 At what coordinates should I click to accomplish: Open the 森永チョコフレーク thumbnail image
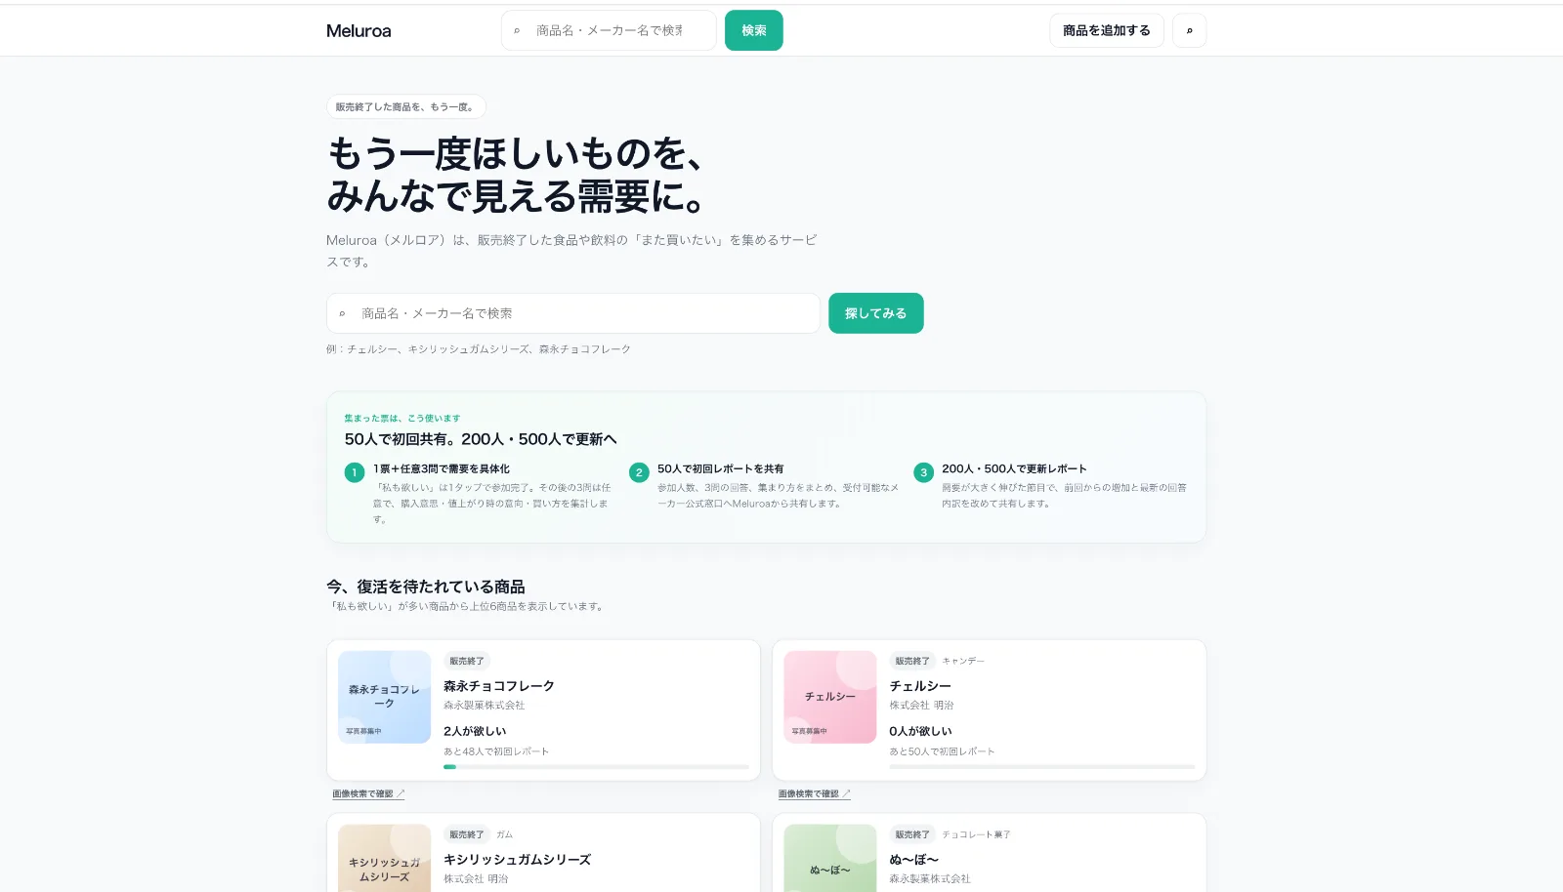[384, 697]
